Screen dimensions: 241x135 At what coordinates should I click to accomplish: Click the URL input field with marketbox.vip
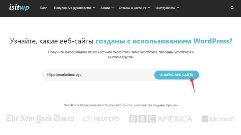[98, 75]
